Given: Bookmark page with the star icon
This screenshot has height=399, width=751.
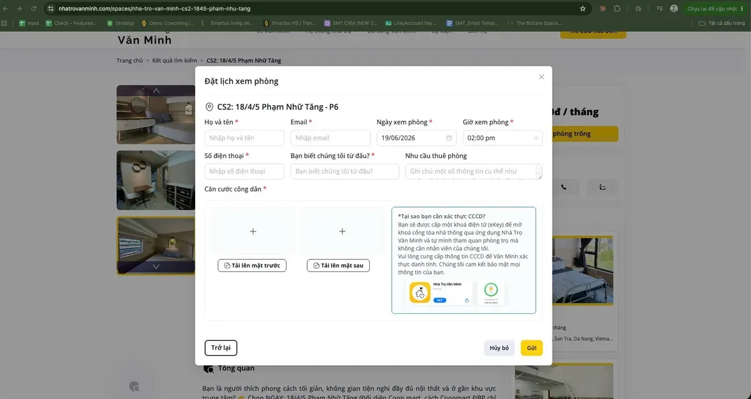Looking at the screenshot, I should pos(583,9).
